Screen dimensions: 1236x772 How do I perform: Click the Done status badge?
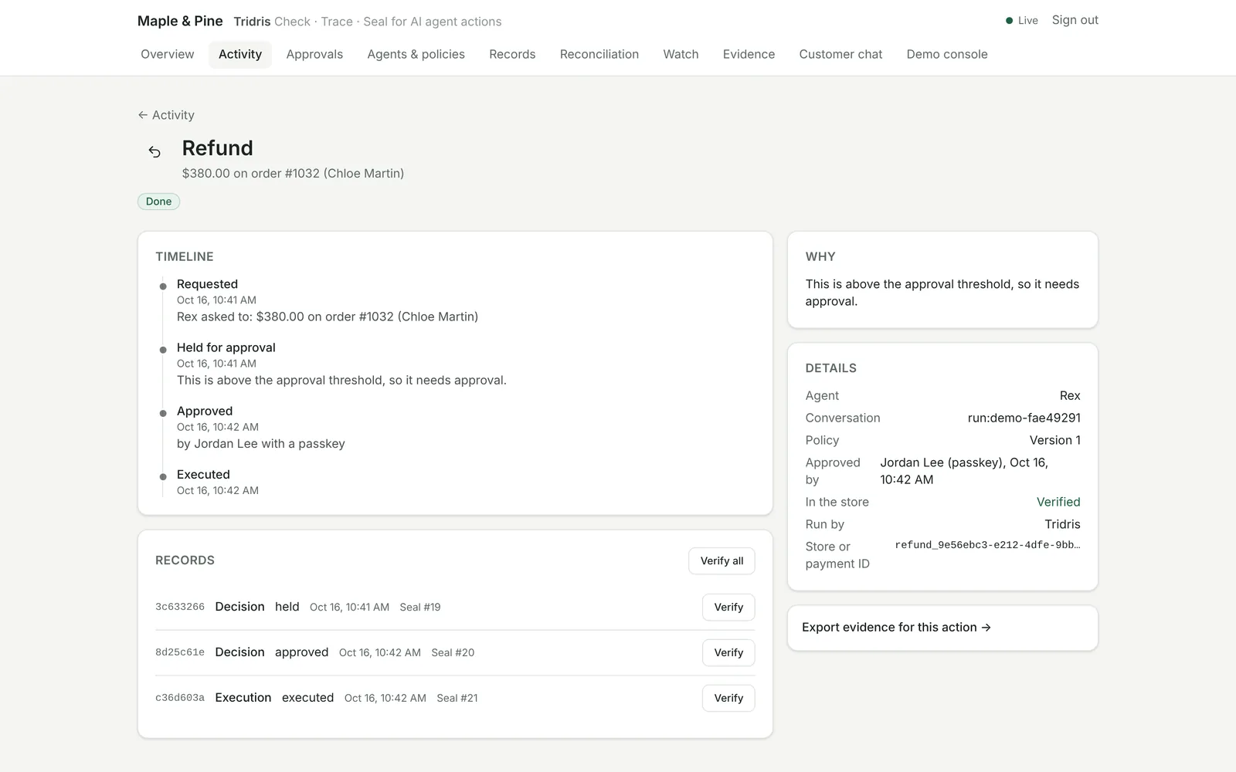(158, 201)
